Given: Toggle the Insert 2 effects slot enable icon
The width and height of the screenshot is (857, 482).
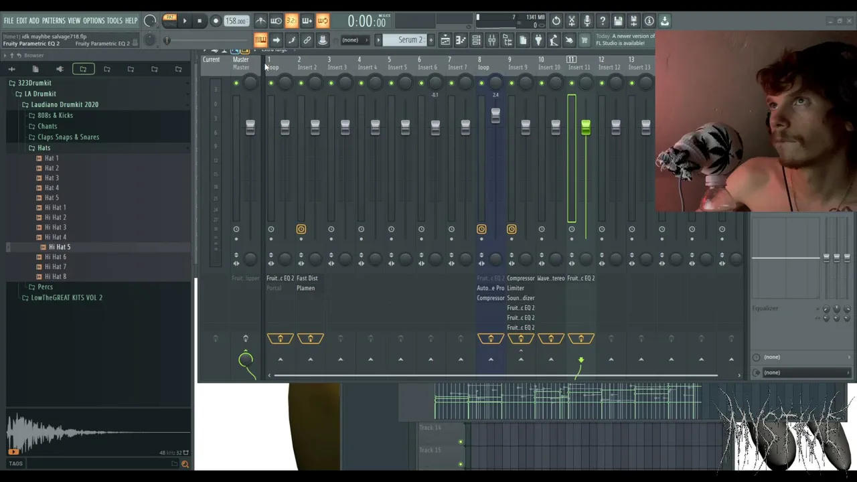Looking at the screenshot, I should pos(311,339).
